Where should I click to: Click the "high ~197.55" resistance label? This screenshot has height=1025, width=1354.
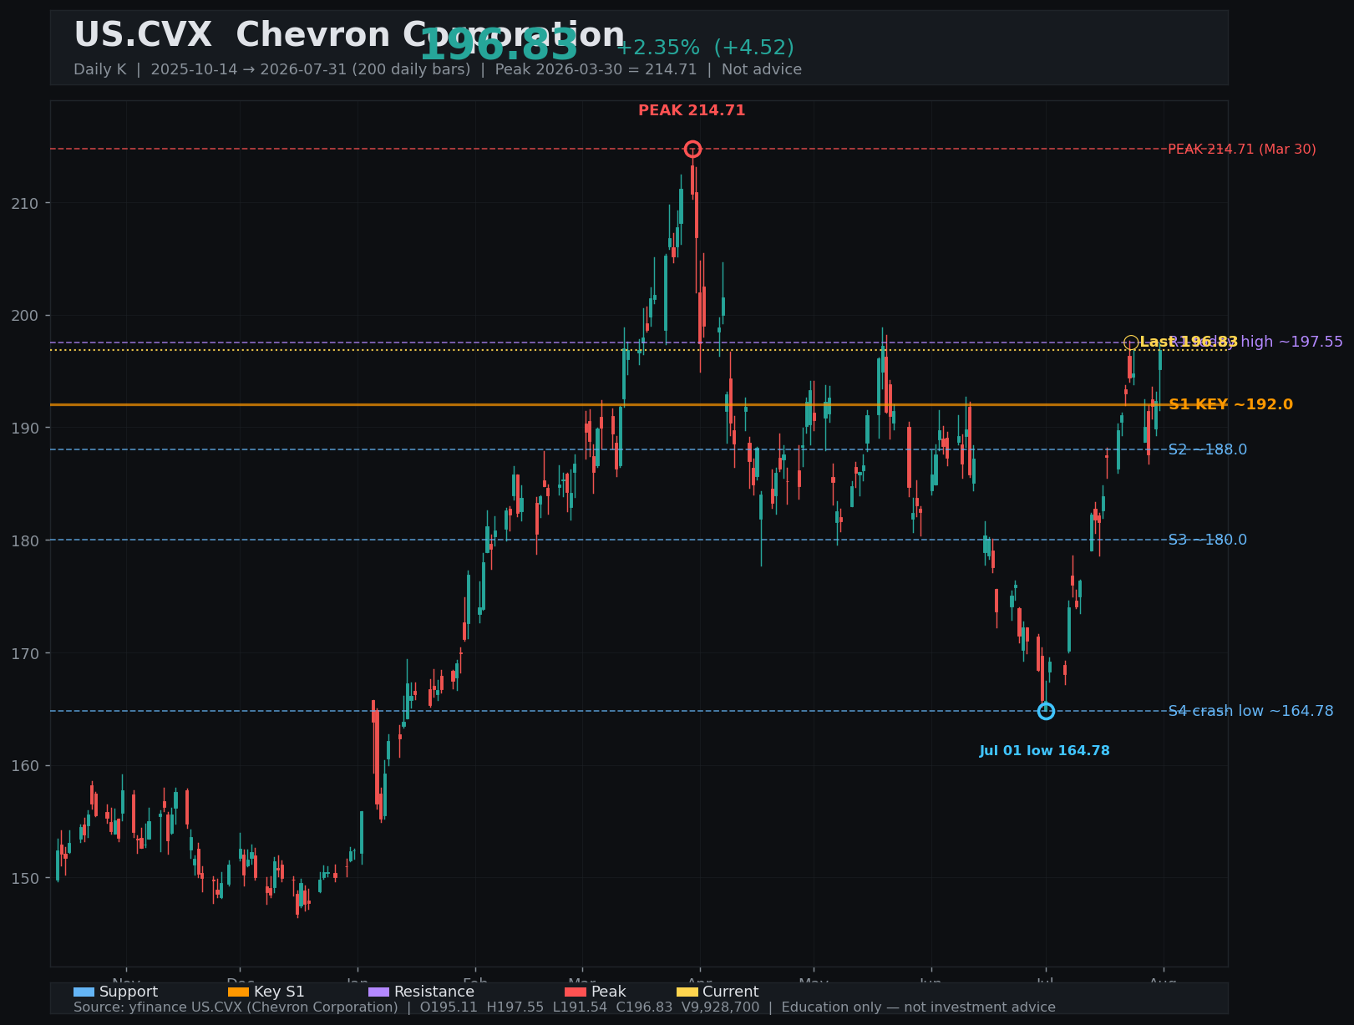(1292, 342)
